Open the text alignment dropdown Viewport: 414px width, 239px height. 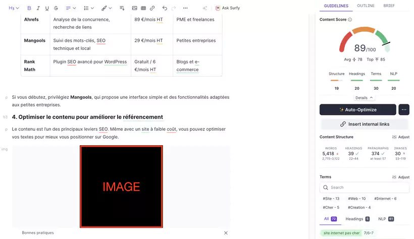pyautogui.click(x=71, y=8)
